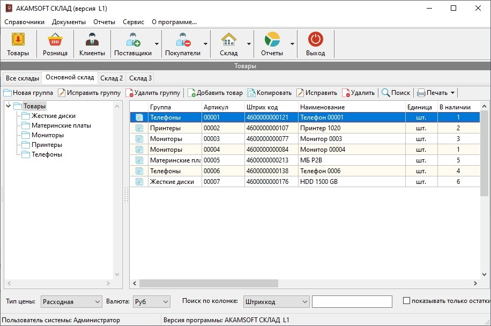The image size is (491, 326).
Task: Switch to the Склад 2 tab
Action: pos(111,78)
